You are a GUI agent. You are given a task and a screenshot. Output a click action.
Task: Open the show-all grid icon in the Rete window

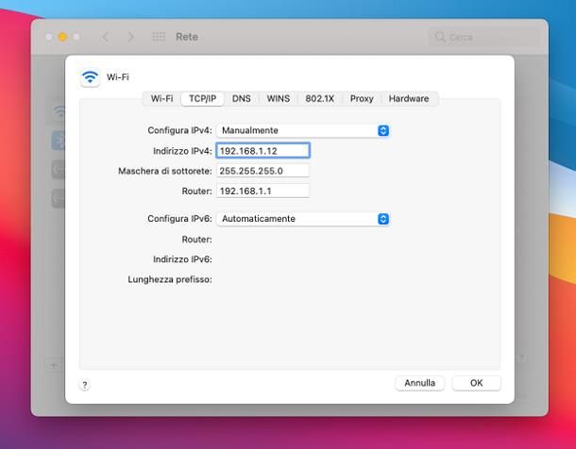(159, 37)
